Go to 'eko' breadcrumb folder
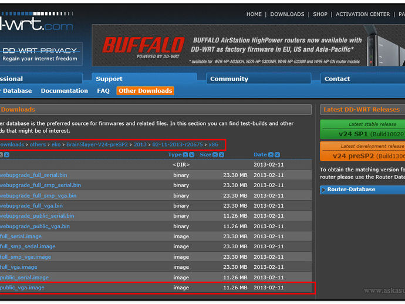The height and width of the screenshot is (304, 405). coord(56,144)
